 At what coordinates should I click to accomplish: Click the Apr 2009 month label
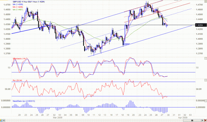[183, 117]
